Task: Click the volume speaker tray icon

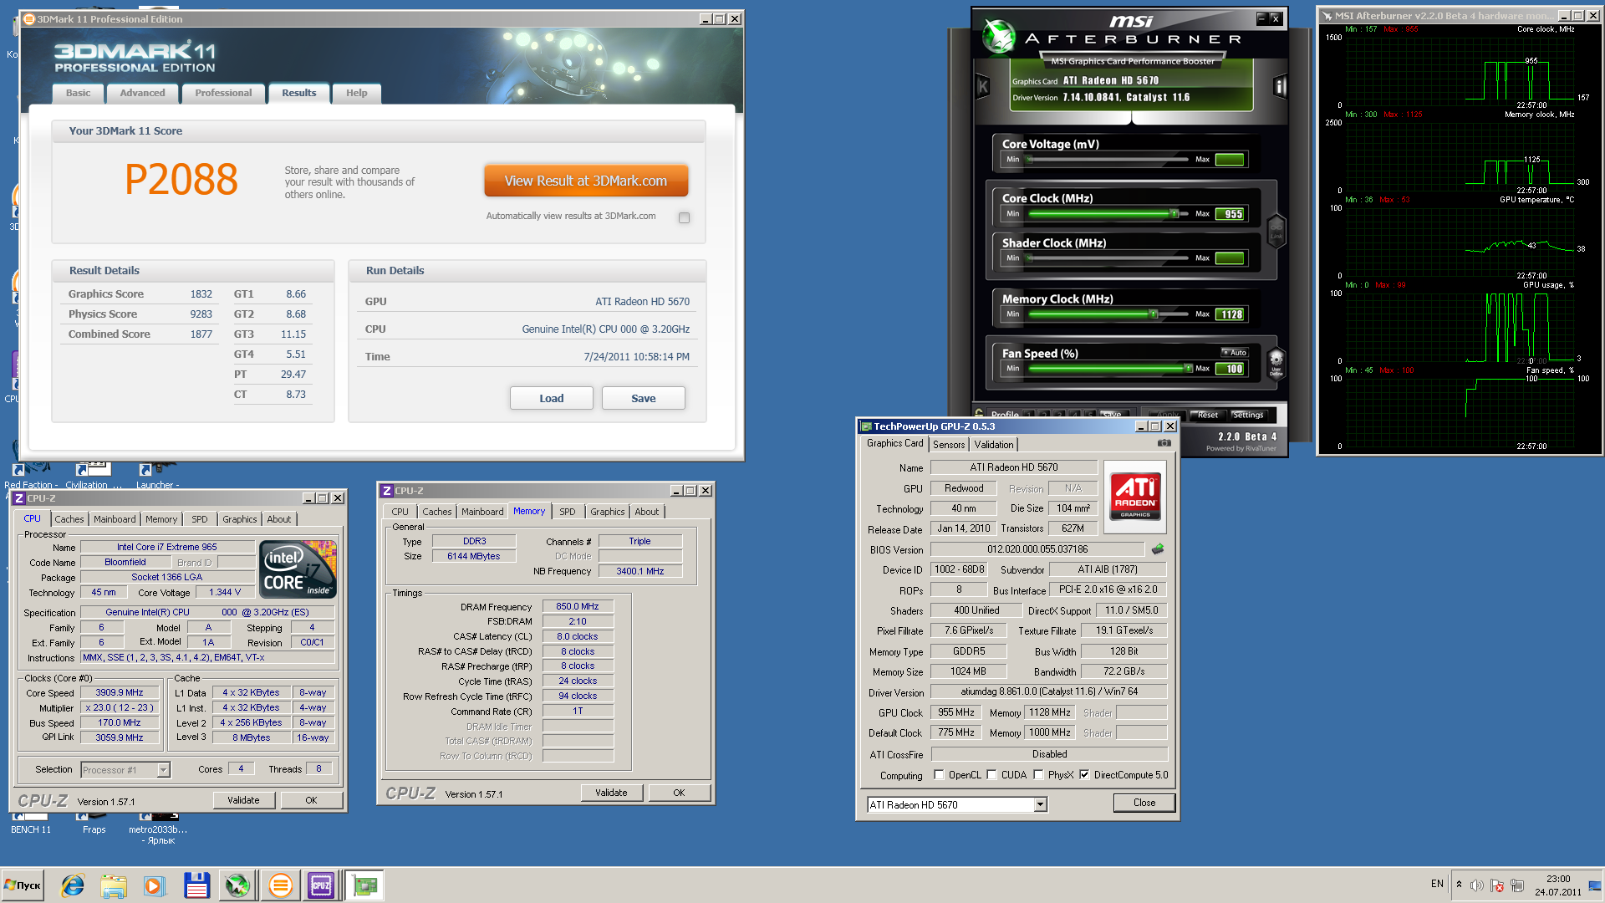Action: (1477, 885)
